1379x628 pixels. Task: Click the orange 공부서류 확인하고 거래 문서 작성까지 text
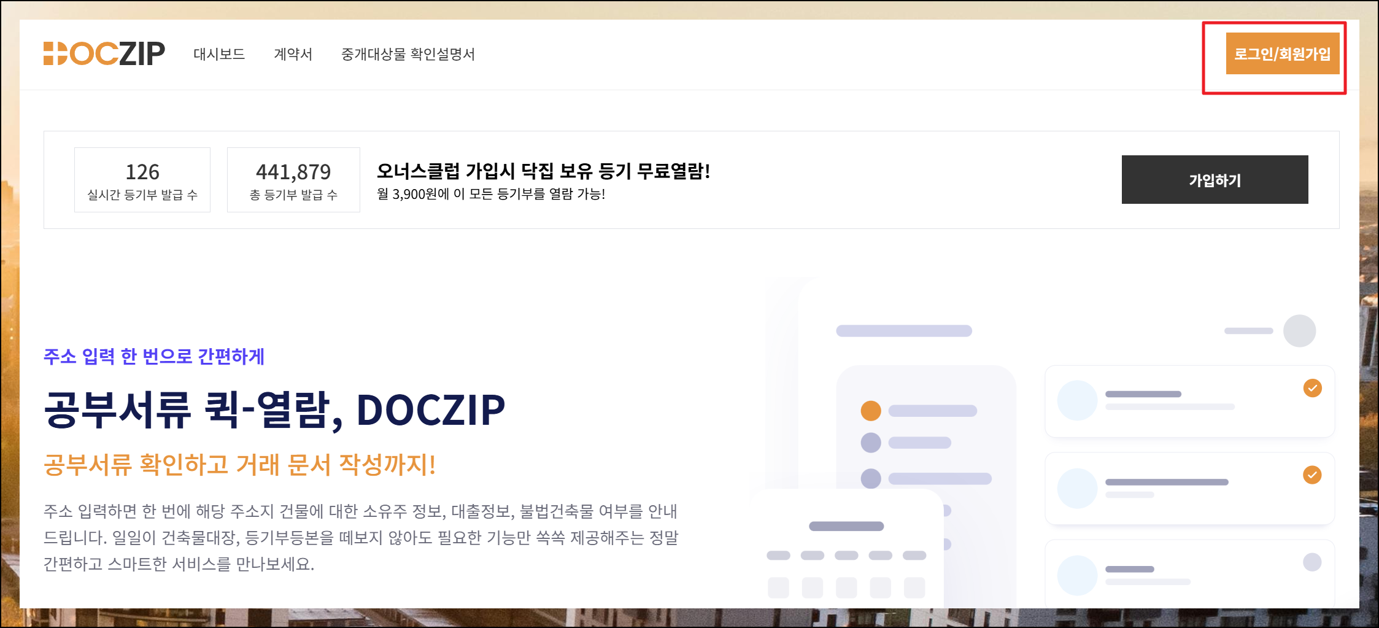[x=239, y=464]
